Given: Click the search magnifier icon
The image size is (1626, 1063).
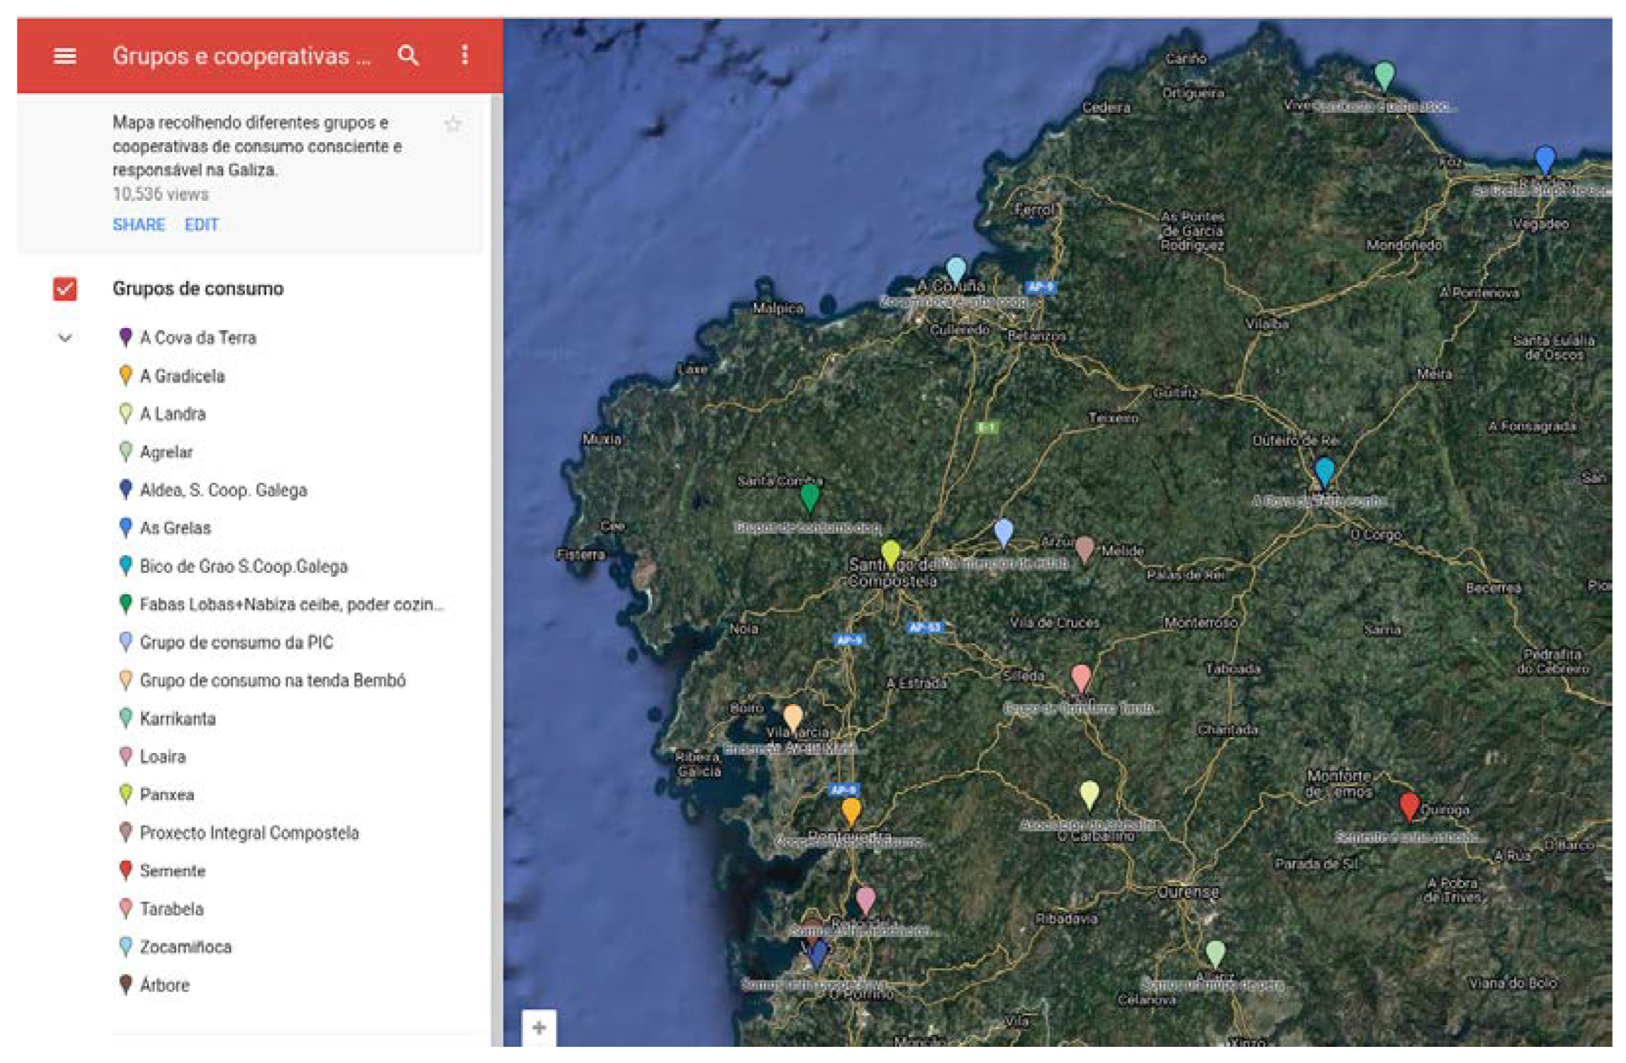Looking at the screenshot, I should pyautogui.click(x=408, y=55).
